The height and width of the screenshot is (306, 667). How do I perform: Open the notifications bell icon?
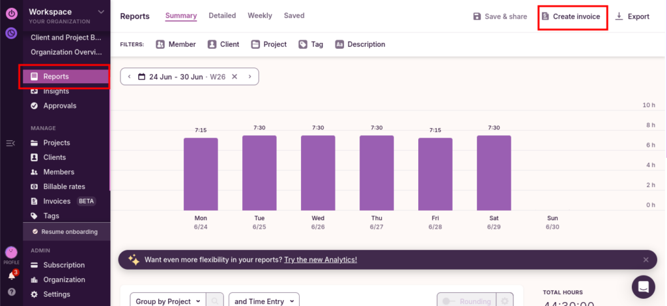pyautogui.click(x=11, y=276)
